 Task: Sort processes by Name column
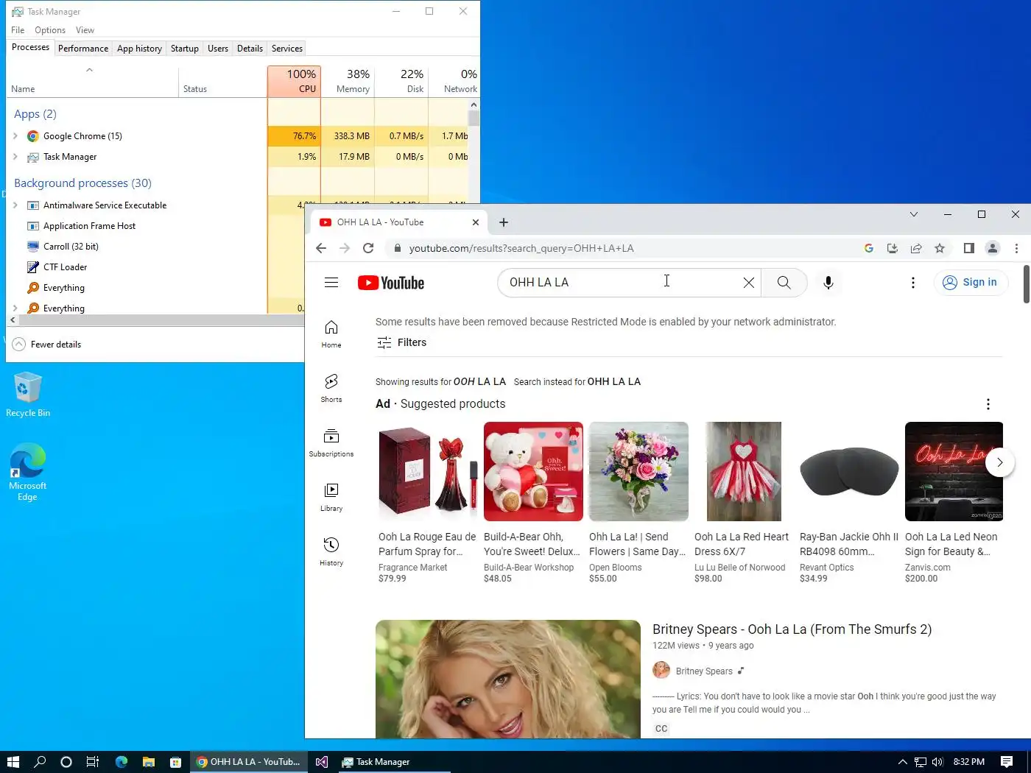point(92,81)
